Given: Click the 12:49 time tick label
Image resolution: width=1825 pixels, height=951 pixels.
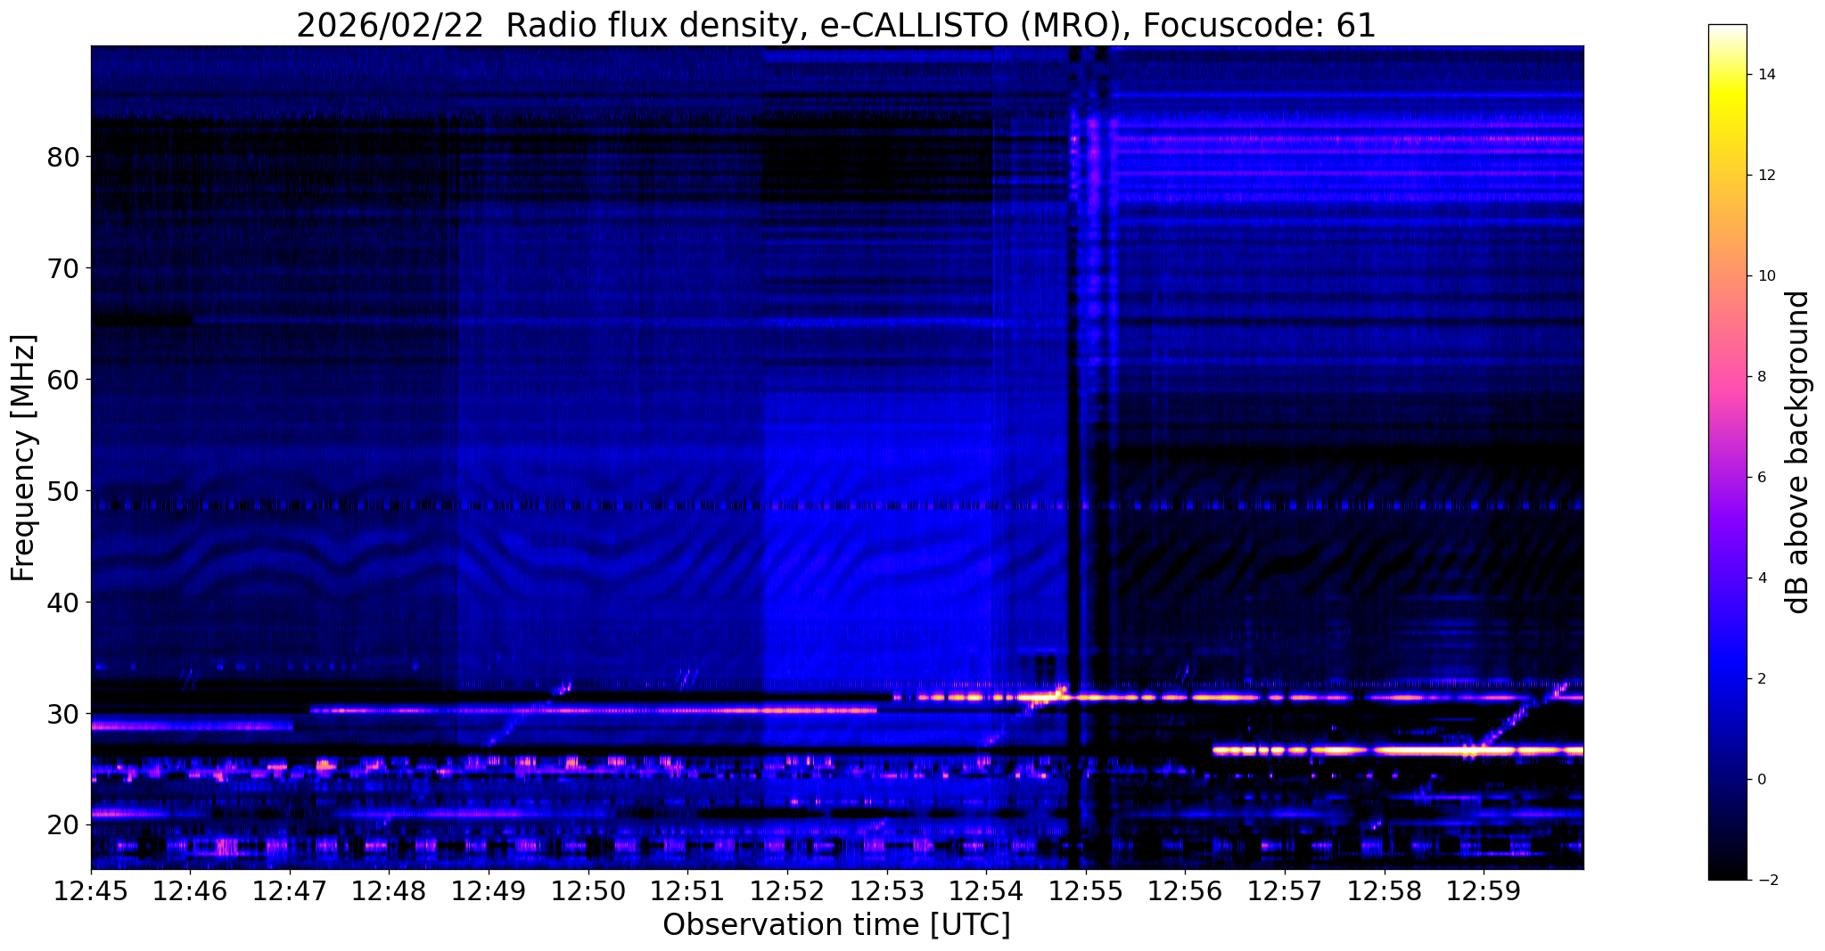Looking at the screenshot, I should (x=489, y=891).
